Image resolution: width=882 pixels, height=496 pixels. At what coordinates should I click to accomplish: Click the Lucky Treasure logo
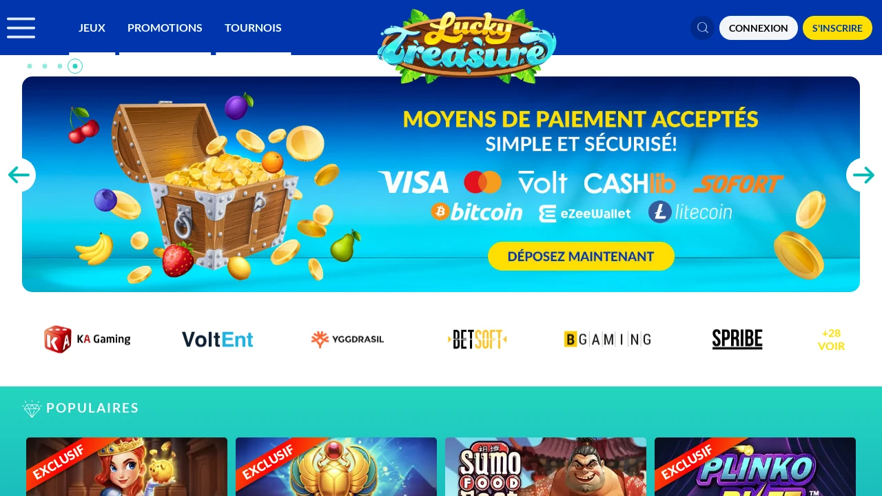(467, 47)
